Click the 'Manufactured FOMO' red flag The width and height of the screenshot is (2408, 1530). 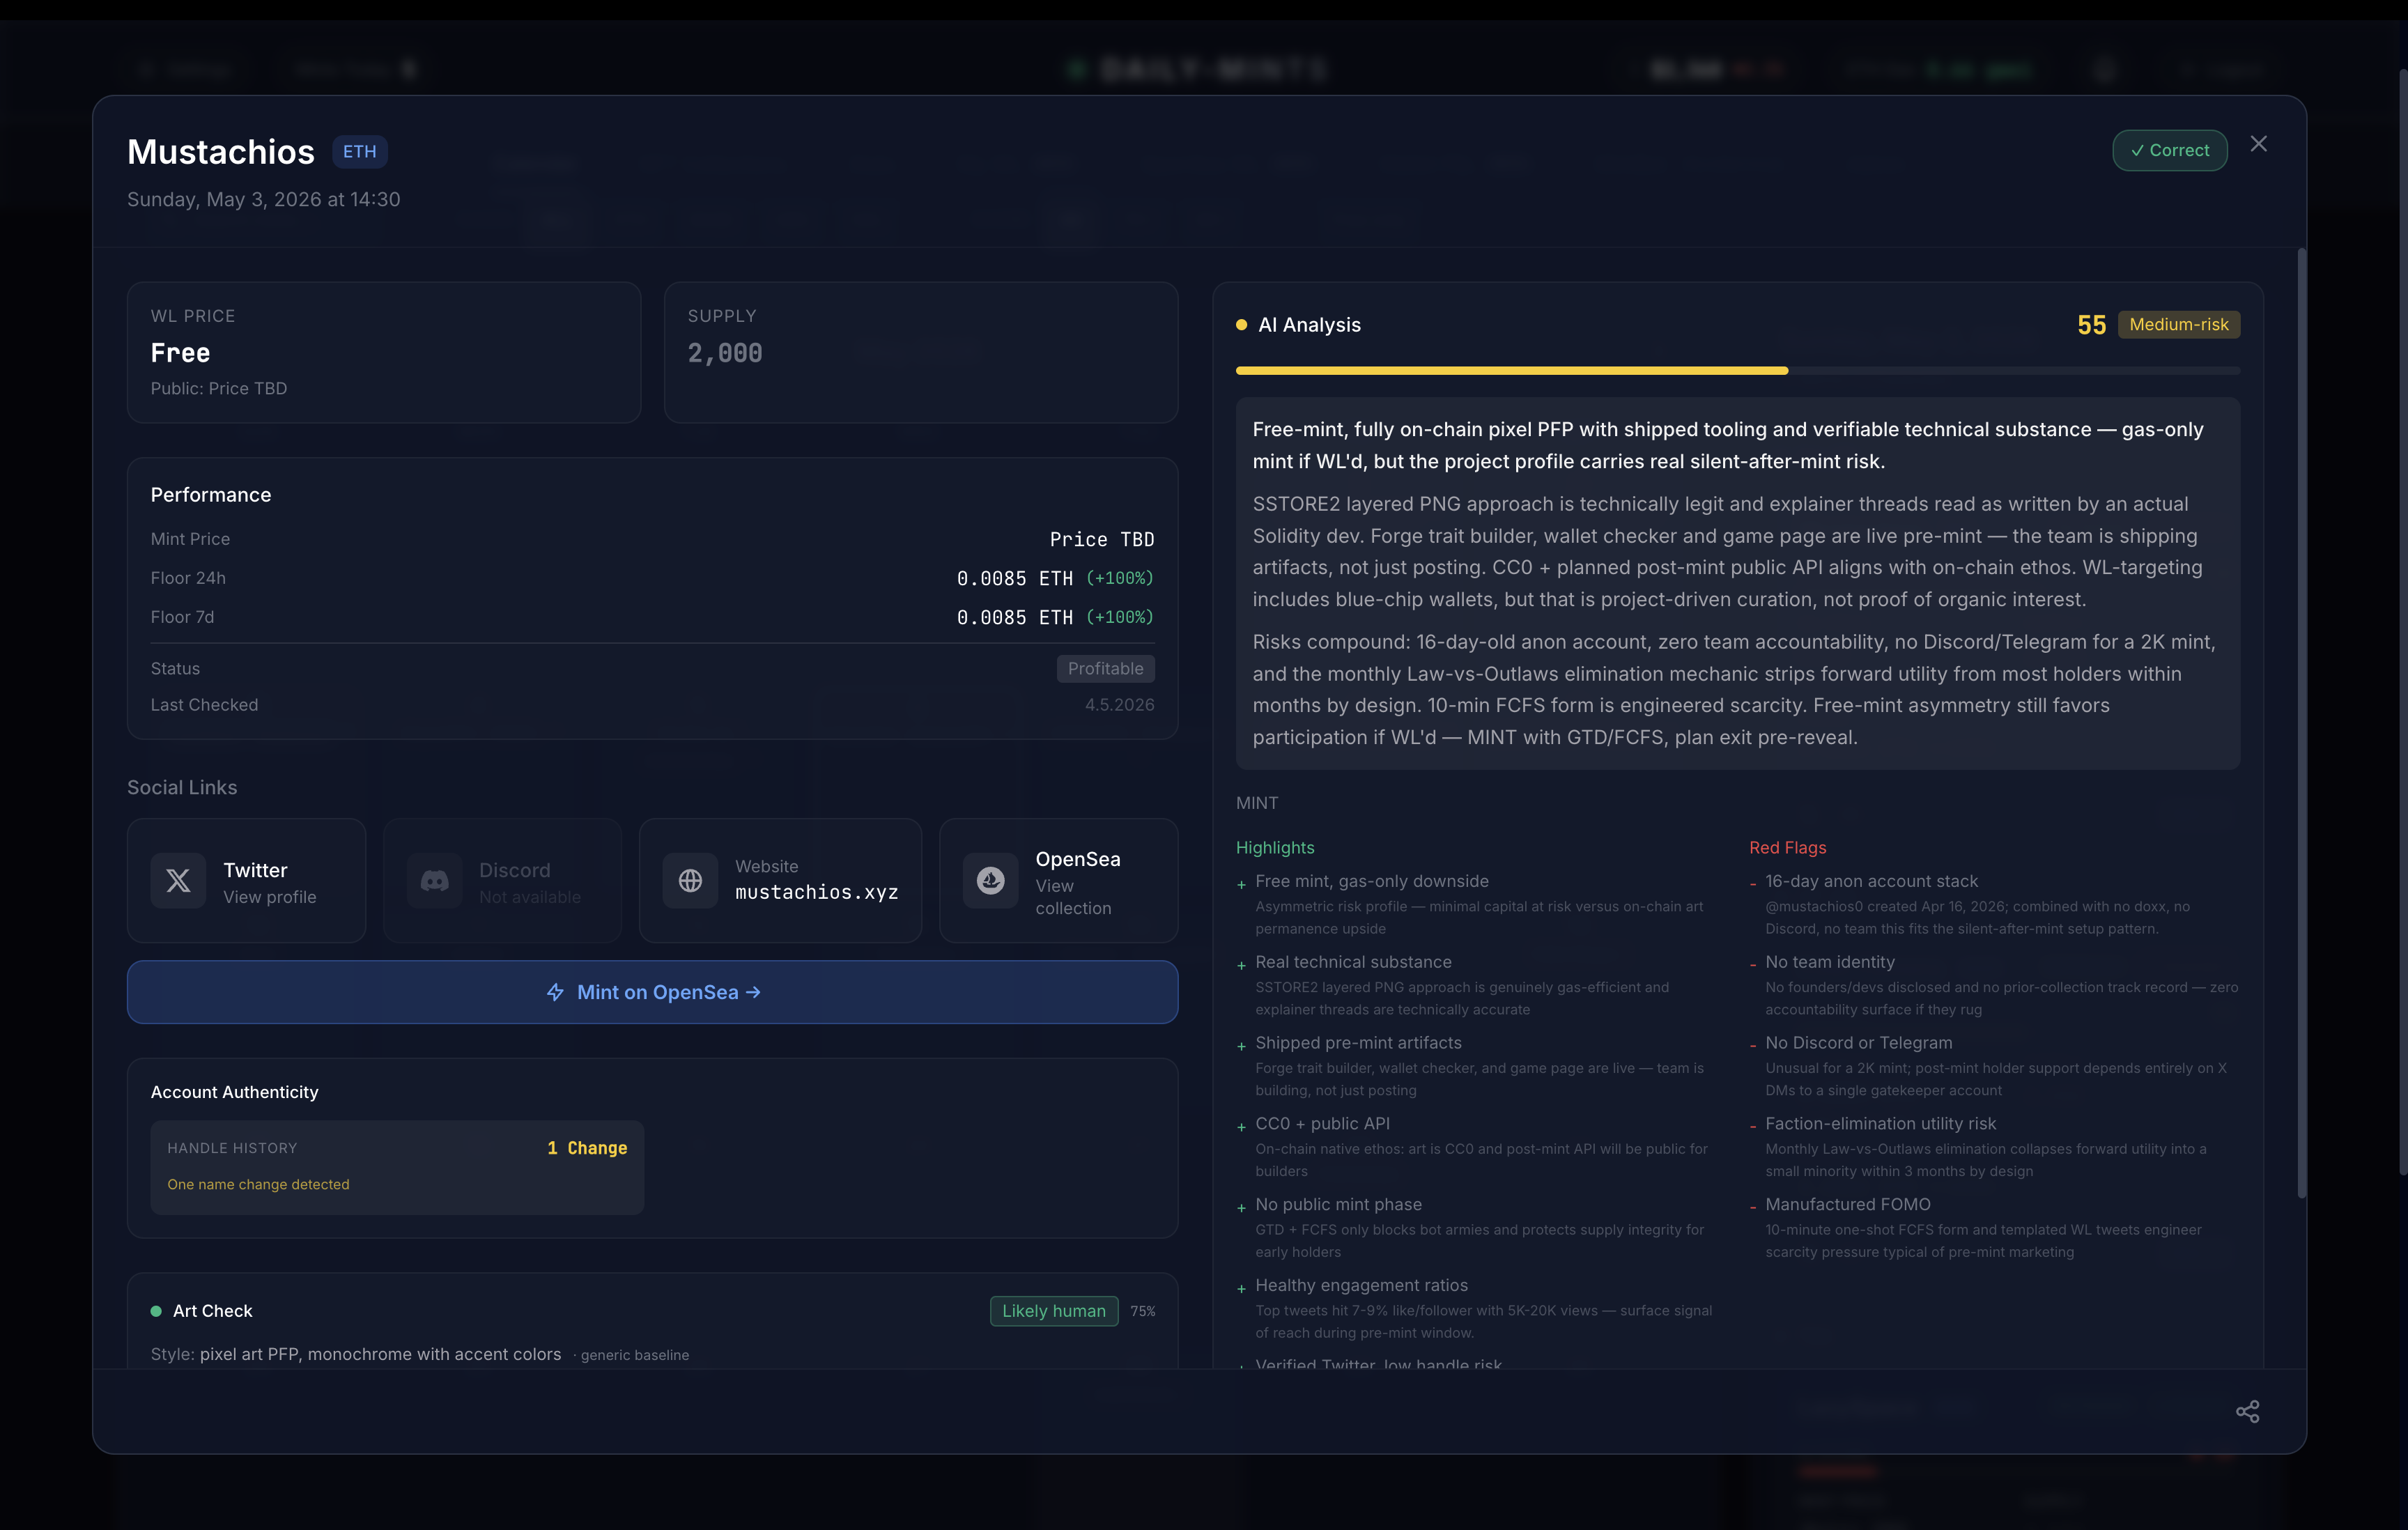click(1848, 1205)
